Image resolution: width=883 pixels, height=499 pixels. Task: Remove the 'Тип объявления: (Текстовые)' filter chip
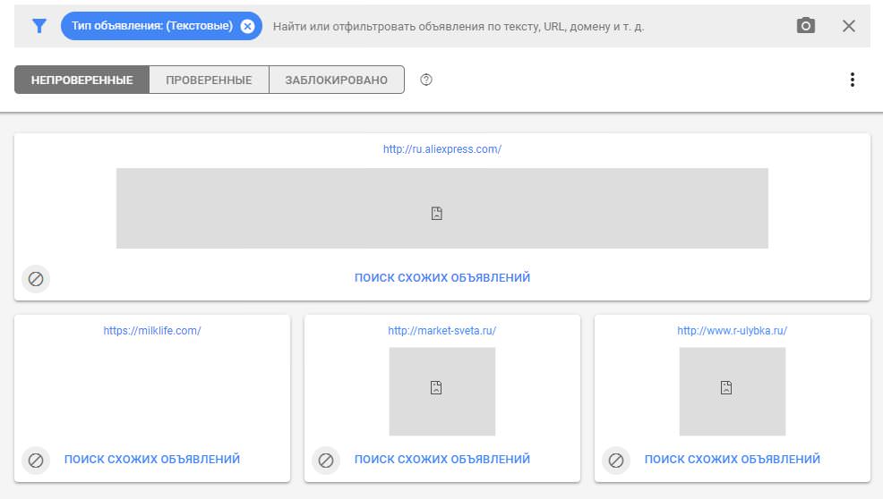[247, 26]
